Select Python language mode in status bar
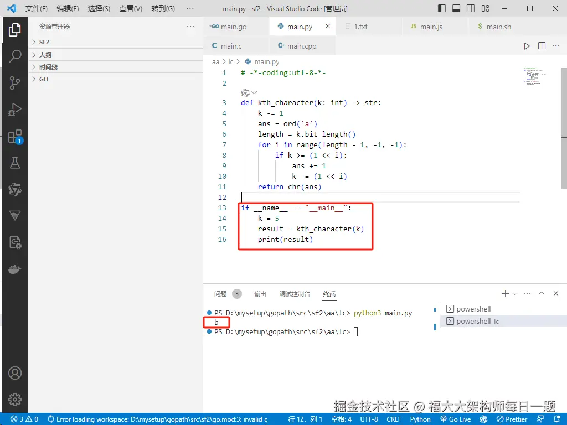This screenshot has width=567, height=425. click(x=420, y=419)
